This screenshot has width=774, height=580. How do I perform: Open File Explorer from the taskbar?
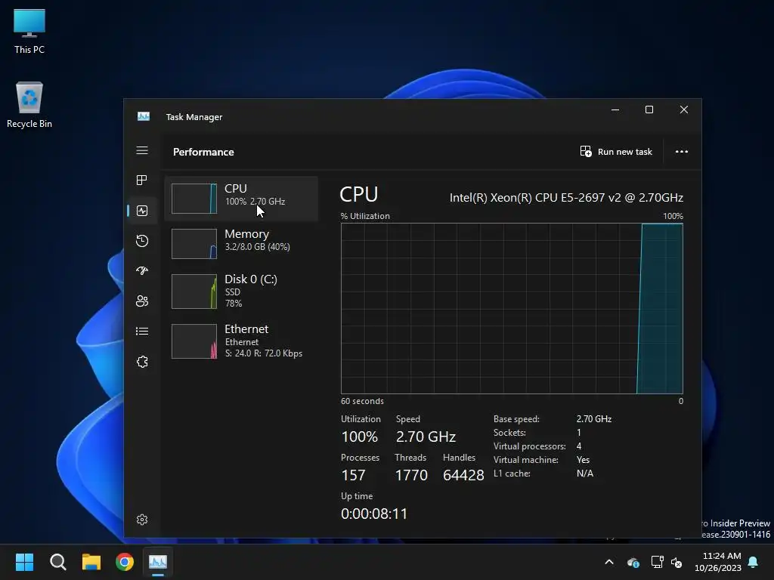[91, 562]
